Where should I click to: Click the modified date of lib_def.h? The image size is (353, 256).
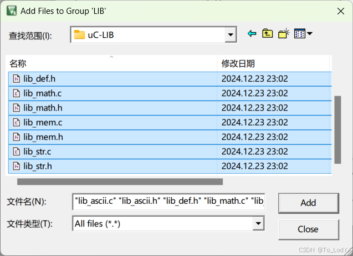click(x=254, y=79)
